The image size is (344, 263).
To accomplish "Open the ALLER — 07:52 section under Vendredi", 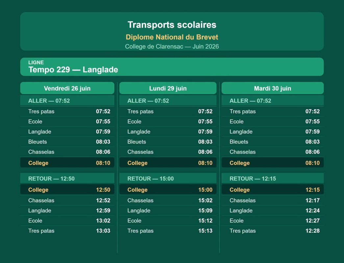I will [67, 101].
